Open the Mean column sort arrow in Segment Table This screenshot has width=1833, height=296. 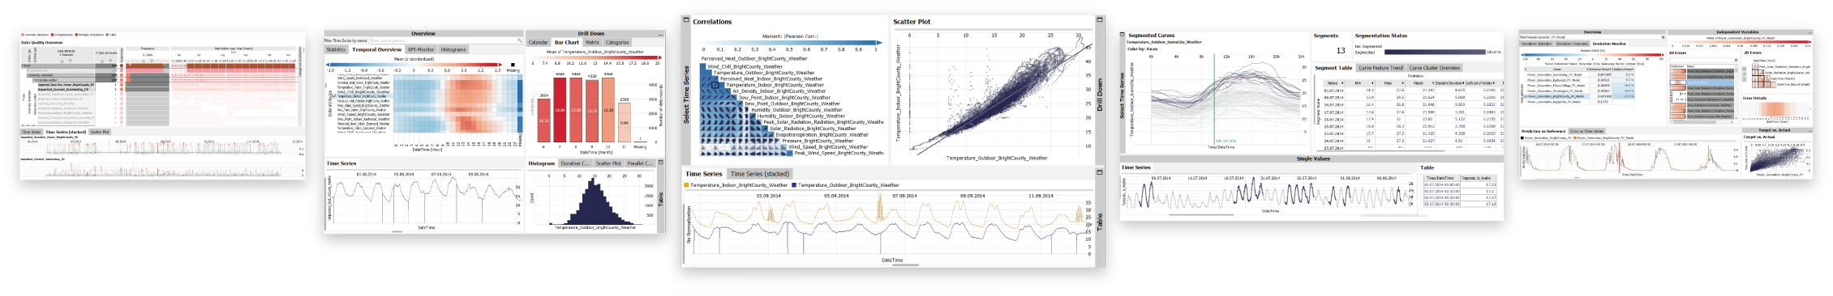(x=1433, y=83)
